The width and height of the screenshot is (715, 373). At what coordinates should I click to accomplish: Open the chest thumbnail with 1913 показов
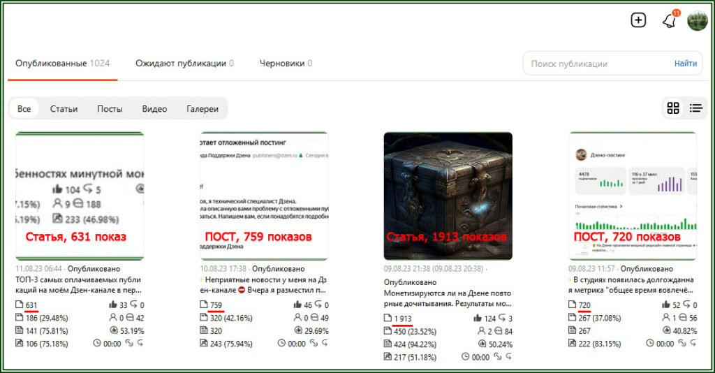(x=448, y=196)
